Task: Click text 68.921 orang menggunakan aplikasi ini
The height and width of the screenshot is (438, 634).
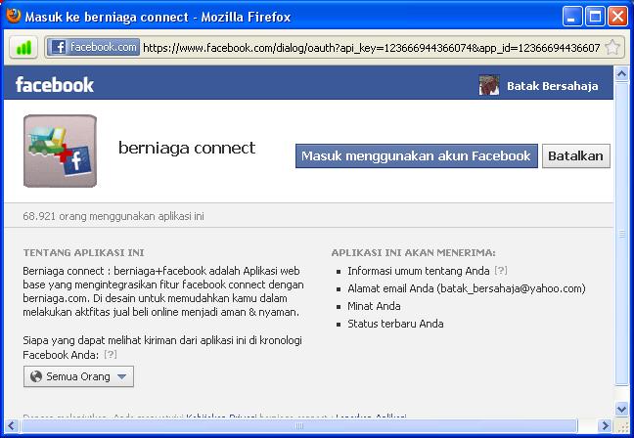Action: pos(113,216)
